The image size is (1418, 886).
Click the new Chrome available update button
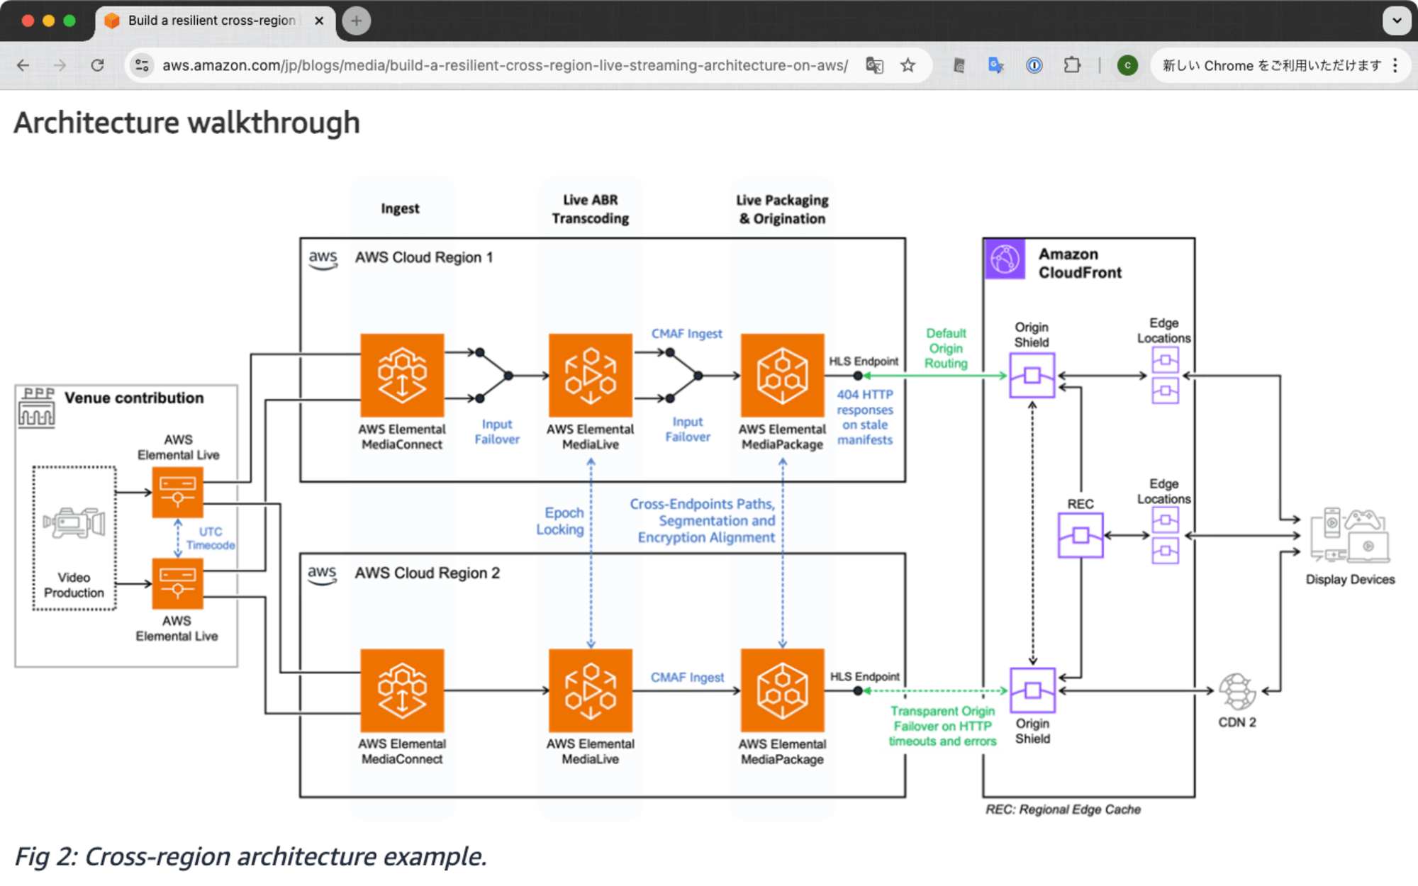pyautogui.click(x=1272, y=65)
